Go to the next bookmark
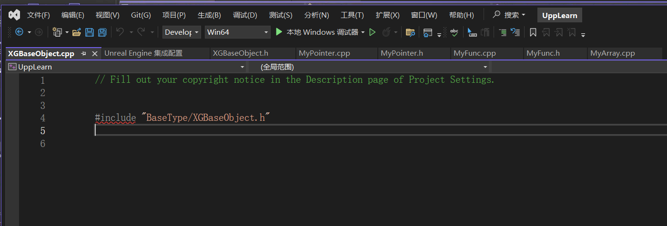 click(559, 32)
